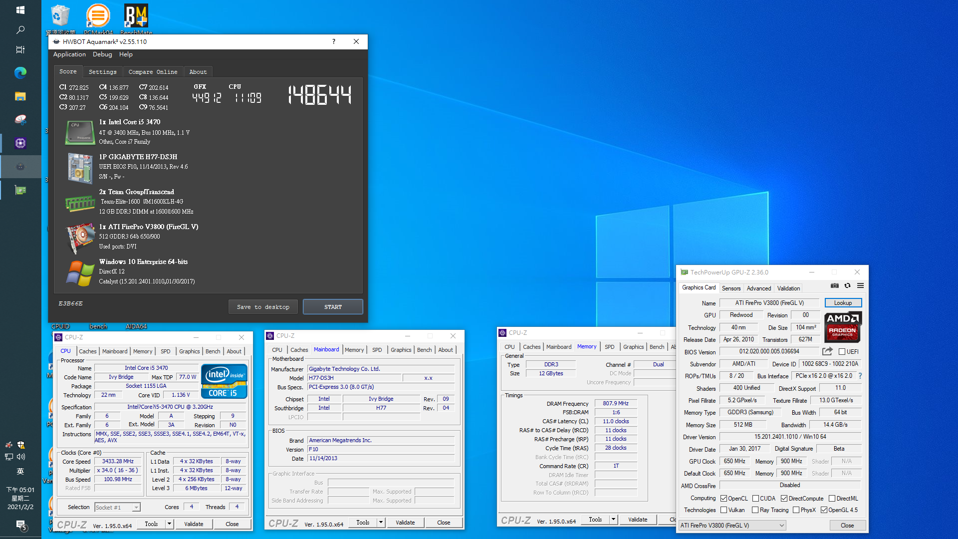
Task: Toggle the UEFI checkbox in GPU-Z
Action: click(x=842, y=352)
